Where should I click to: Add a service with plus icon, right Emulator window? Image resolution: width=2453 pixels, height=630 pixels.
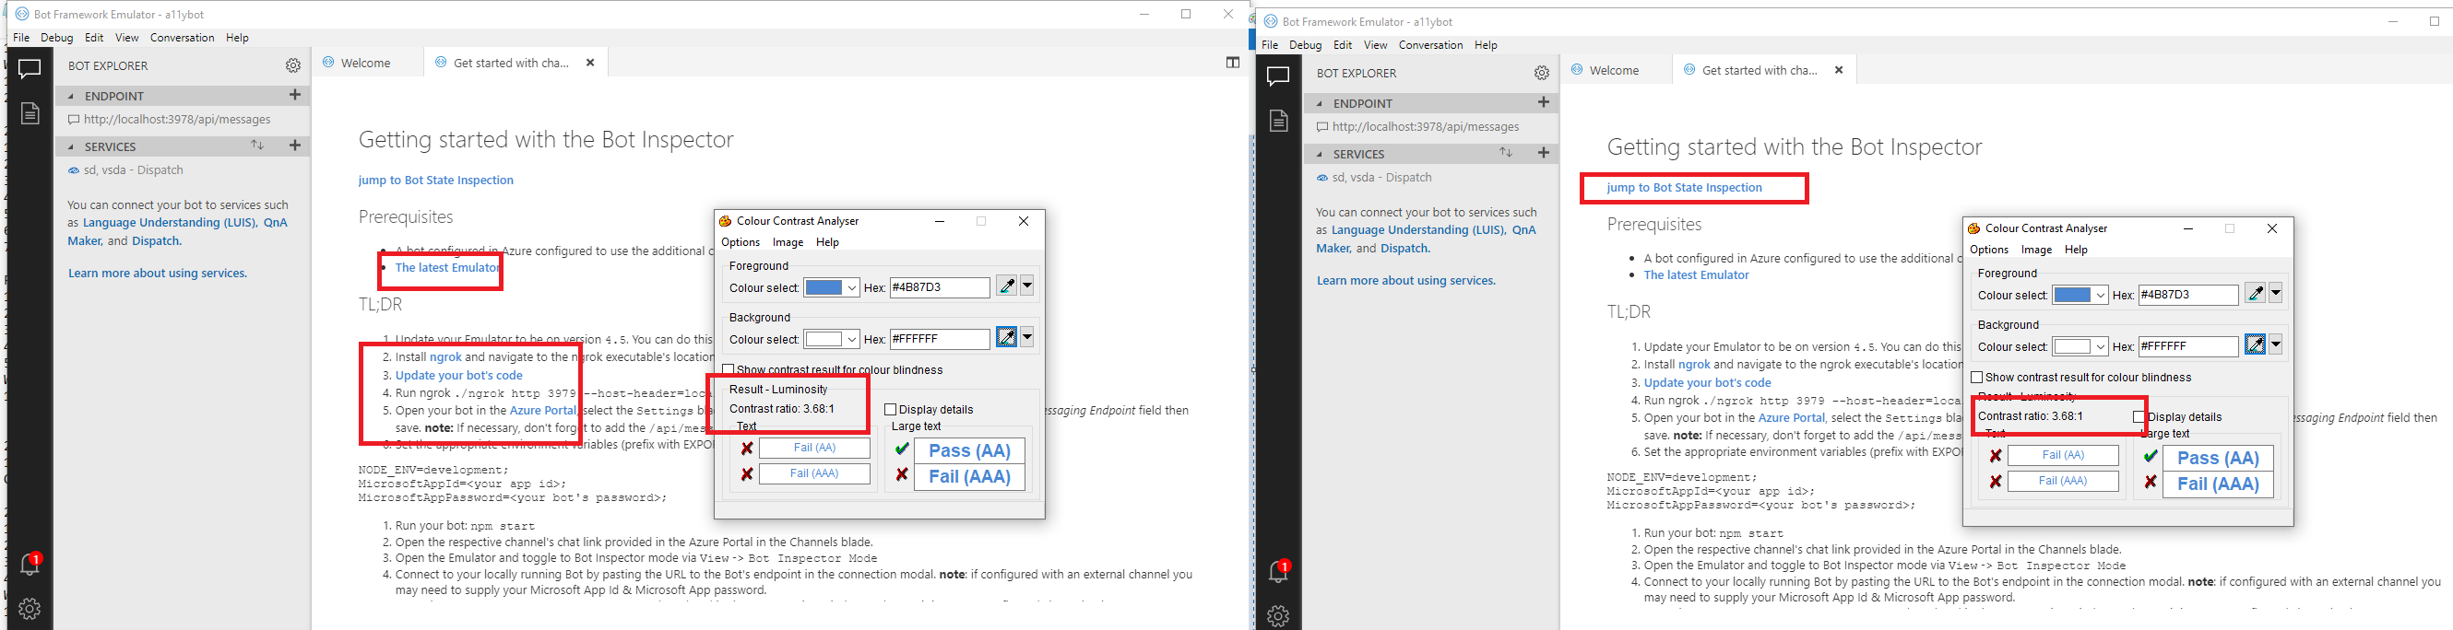[x=1544, y=152]
